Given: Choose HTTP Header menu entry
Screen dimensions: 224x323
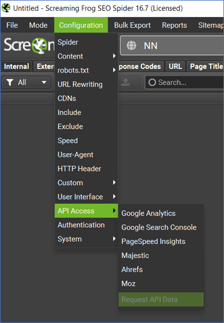Looking at the screenshot, I should pyautogui.click(x=86, y=169).
